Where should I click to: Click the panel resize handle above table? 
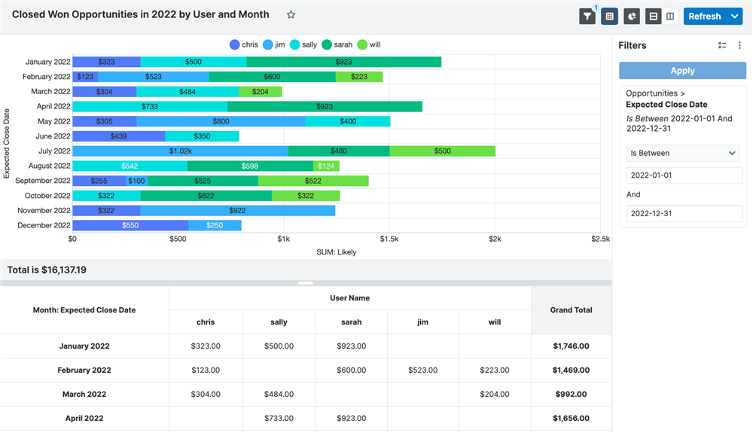click(306, 283)
